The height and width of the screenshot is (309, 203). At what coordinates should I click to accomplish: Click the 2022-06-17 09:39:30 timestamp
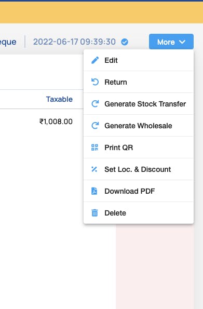tap(74, 42)
